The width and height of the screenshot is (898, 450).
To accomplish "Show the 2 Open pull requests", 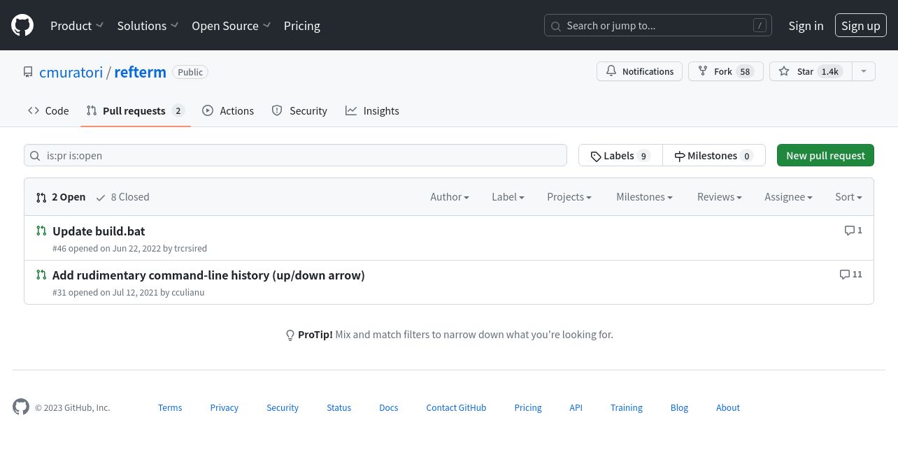I will [x=61, y=197].
